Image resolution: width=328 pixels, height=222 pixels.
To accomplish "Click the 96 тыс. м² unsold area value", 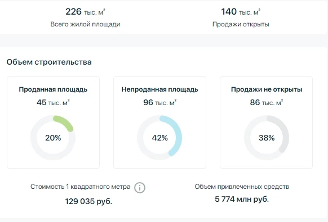I will pyautogui.click(x=160, y=102).
